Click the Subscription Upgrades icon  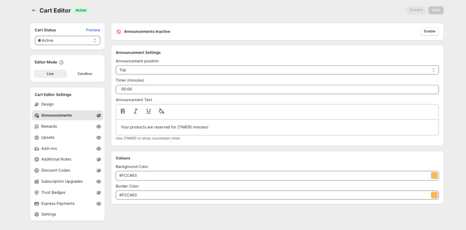point(37,181)
